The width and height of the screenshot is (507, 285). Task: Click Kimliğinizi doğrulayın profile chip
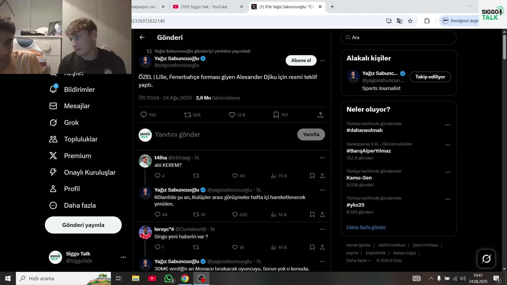point(459,21)
